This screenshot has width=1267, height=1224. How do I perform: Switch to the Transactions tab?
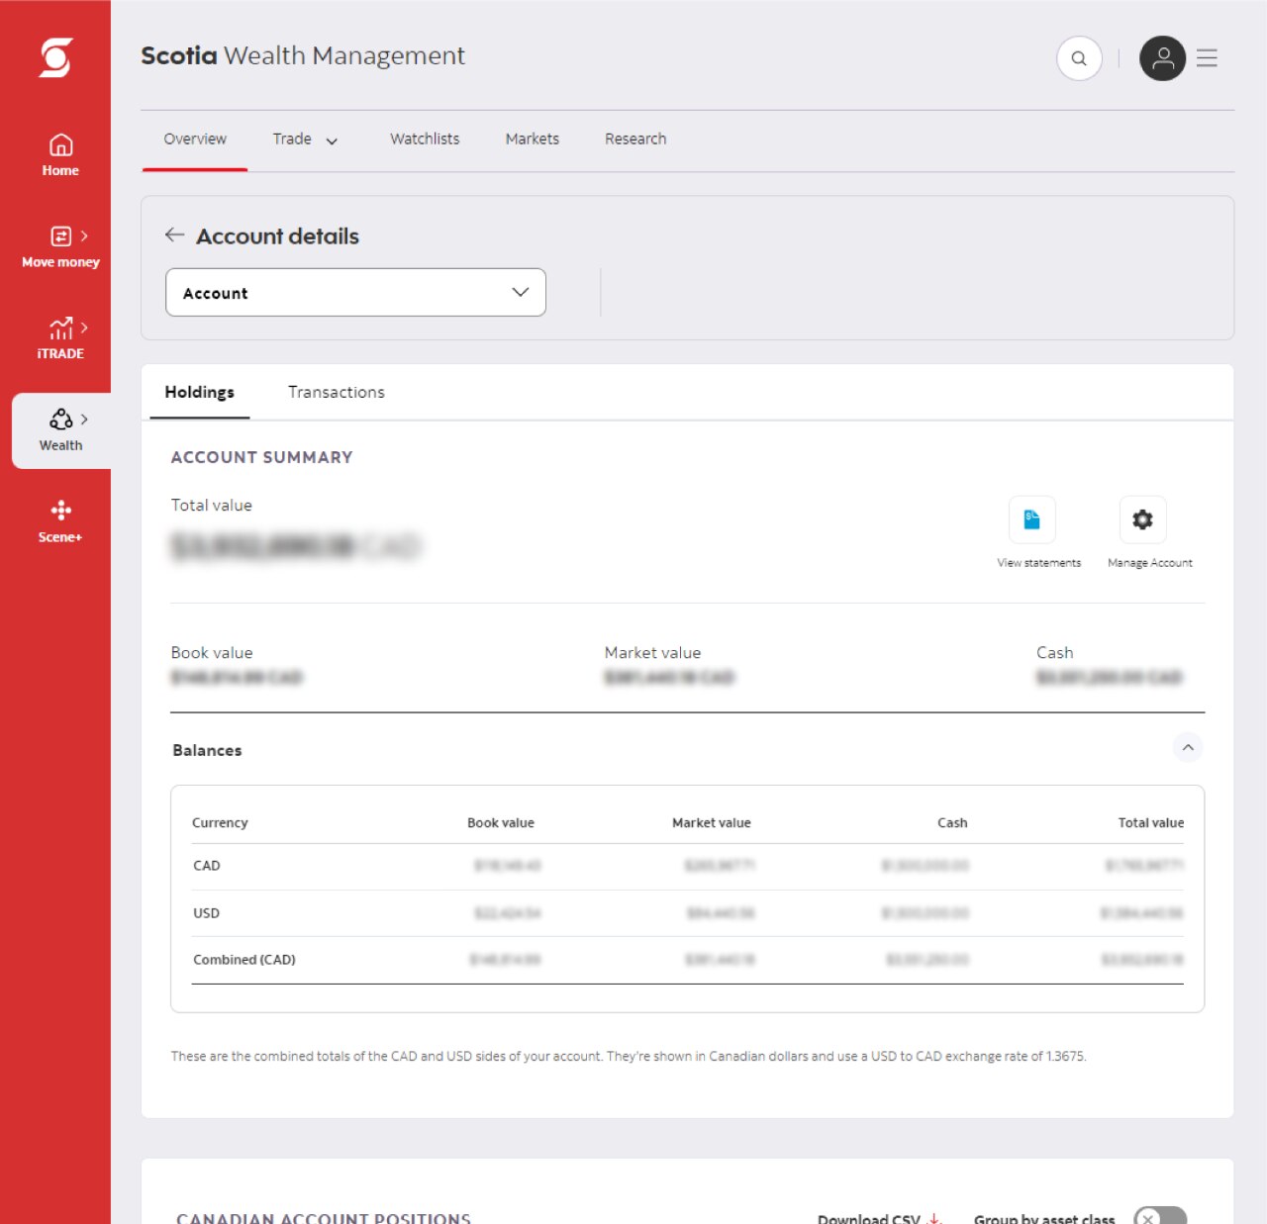(x=337, y=392)
